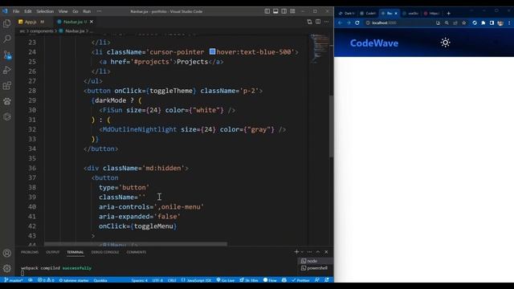Switch to the Comments panel tab
Screen dimensions: 514x289
pos(137,252)
